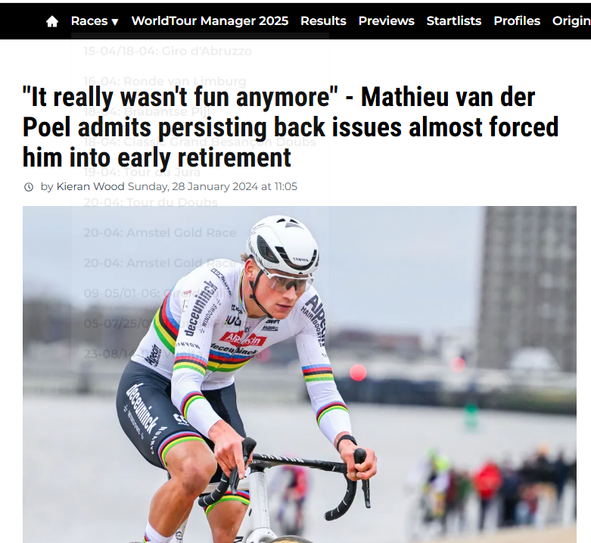Select Ronde van Limburg race entry
Image resolution: width=591 pixels, height=543 pixels.
click(165, 81)
